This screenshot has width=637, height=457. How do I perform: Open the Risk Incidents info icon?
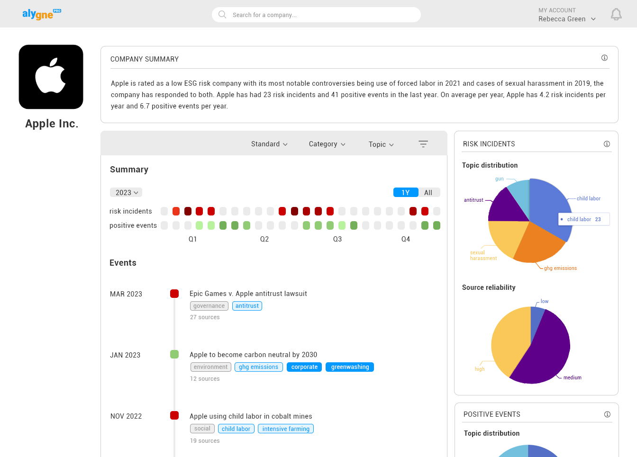pos(607,144)
